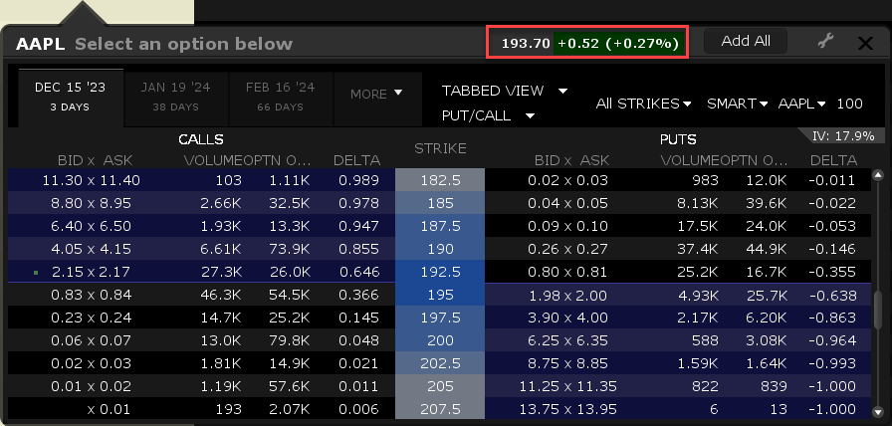892x426 pixels.
Task: Select strike 202.5
Action: pos(440,363)
